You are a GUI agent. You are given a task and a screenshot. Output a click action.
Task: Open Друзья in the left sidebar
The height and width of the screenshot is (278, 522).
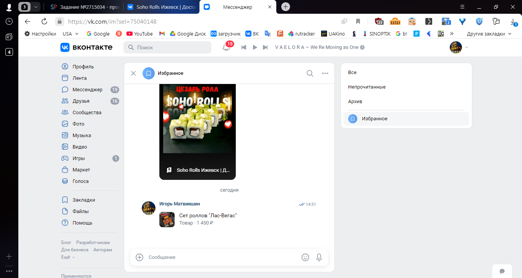coord(90,101)
